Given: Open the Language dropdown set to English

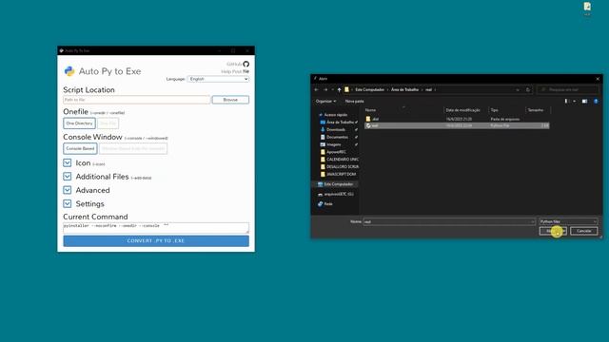Looking at the screenshot, I should (218, 79).
